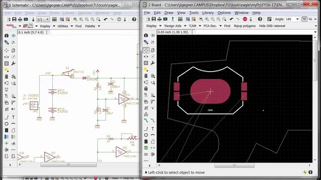Click Print icon in Schematic toolbar
The image size is (321, 180).
20,19
